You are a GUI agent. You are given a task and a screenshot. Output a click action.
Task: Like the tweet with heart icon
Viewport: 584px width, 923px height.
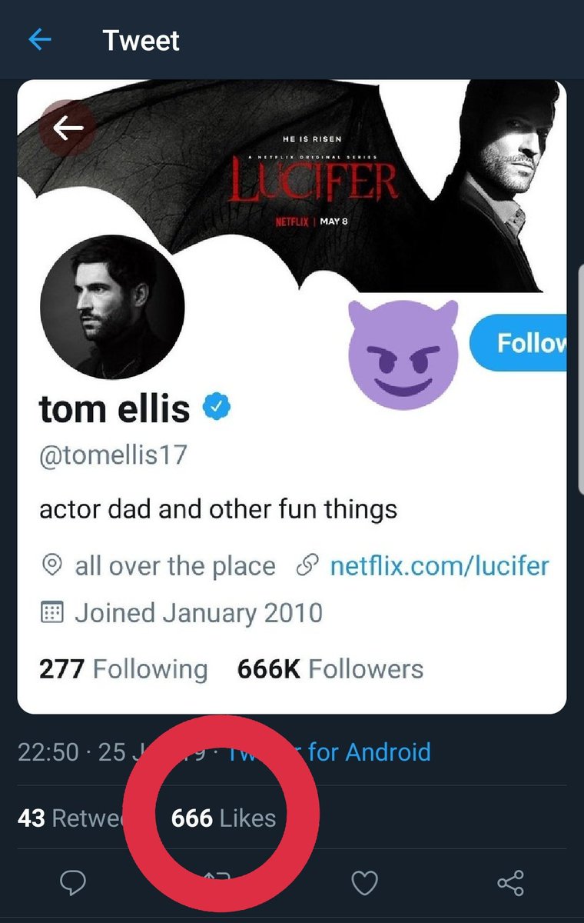point(364,883)
